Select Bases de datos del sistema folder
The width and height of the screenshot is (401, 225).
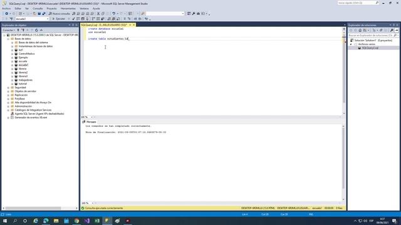pyautogui.click(x=33, y=42)
